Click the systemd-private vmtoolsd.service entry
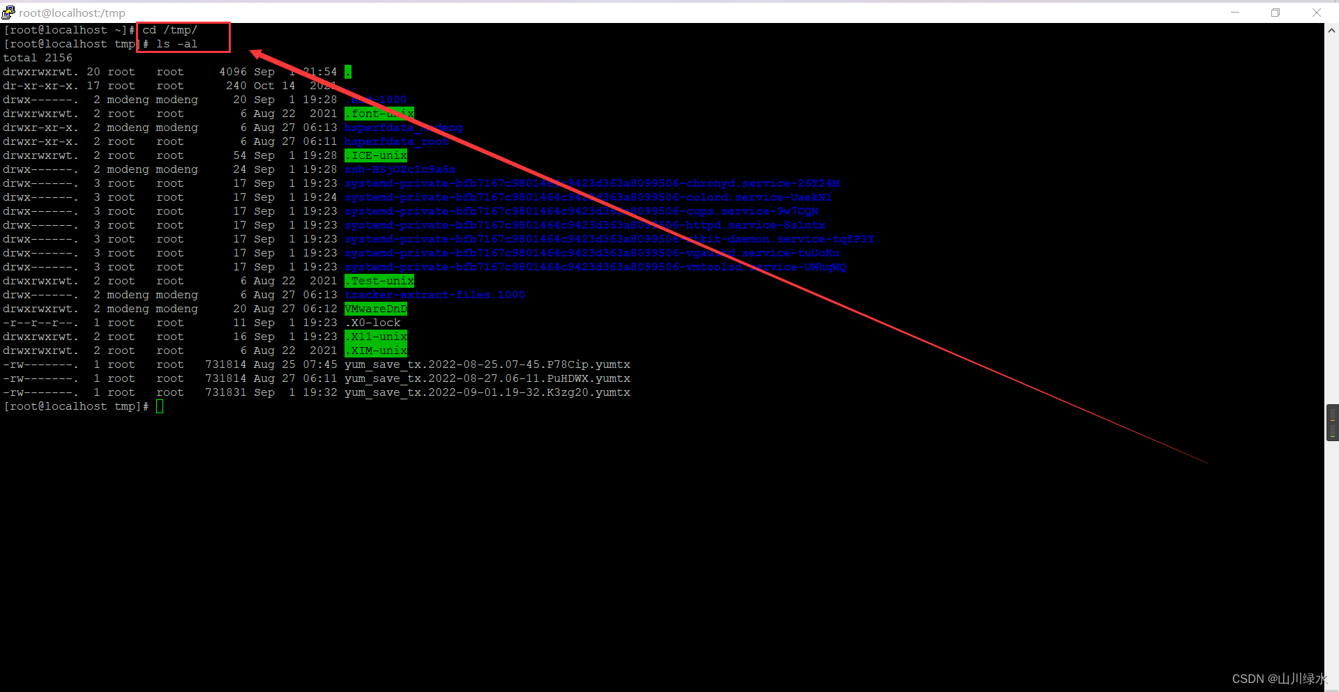 (596, 267)
